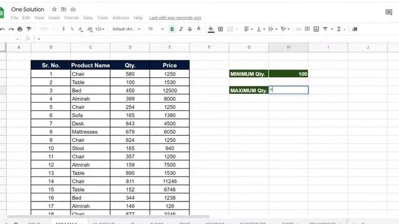
Task: Select column D header
Action: (x=130, y=47)
